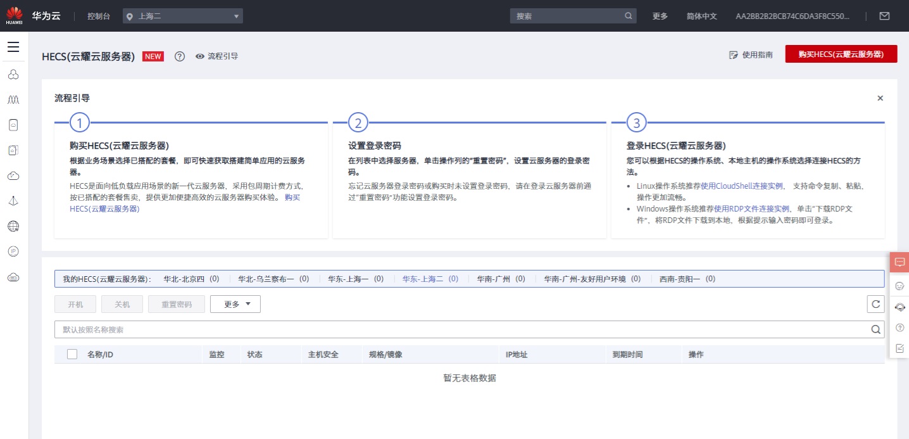Click the cloud with clock sidebar icon
Image resolution: width=909 pixels, height=439 pixels.
(13, 175)
